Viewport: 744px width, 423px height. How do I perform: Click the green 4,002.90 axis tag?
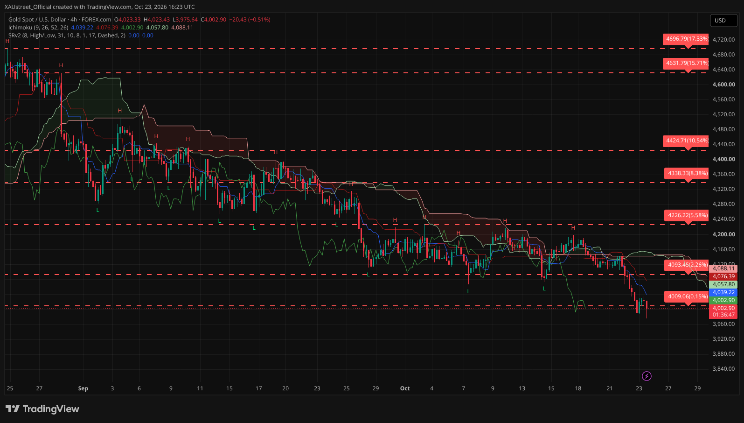(723, 300)
